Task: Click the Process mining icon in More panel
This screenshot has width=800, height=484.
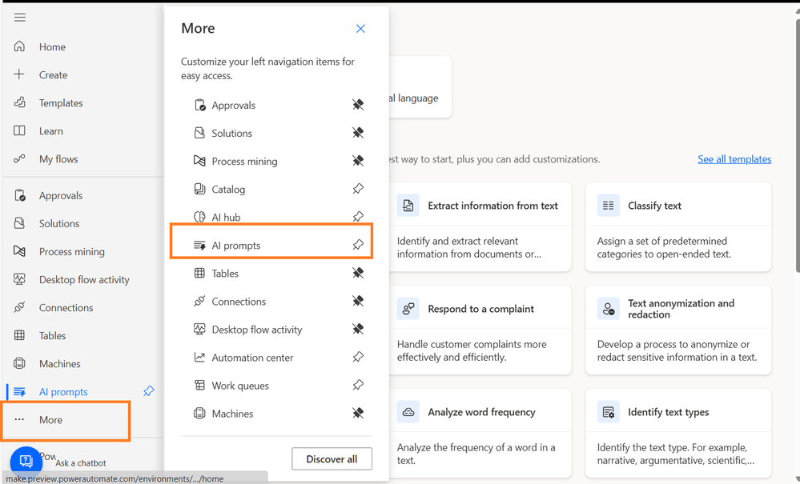Action: [199, 161]
